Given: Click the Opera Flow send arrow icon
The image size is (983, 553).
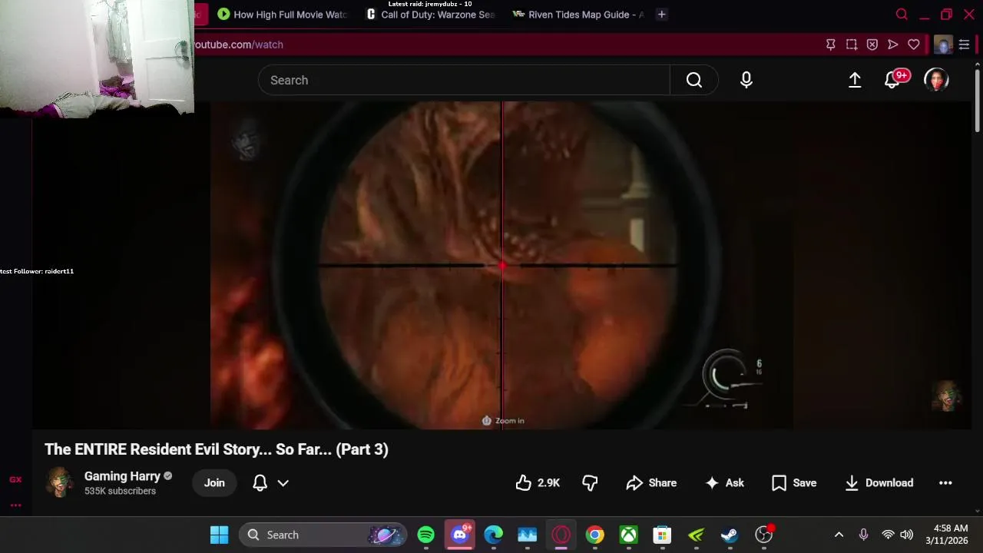Looking at the screenshot, I should pos(892,45).
